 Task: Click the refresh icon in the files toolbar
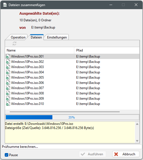[14, 43]
